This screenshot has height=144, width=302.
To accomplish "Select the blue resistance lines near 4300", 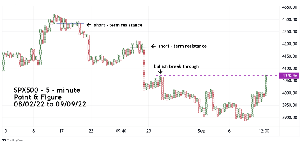I will (70, 25).
